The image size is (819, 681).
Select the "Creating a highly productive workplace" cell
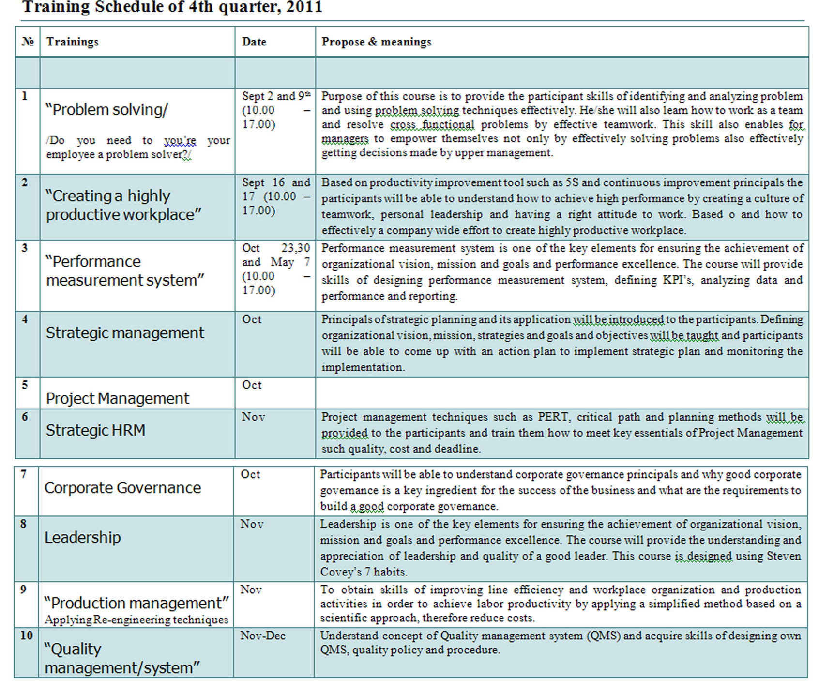click(x=123, y=205)
